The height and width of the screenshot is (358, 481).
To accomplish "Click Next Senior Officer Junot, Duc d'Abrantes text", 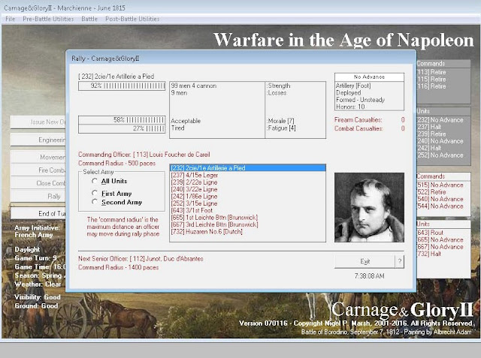I will pos(141,259).
